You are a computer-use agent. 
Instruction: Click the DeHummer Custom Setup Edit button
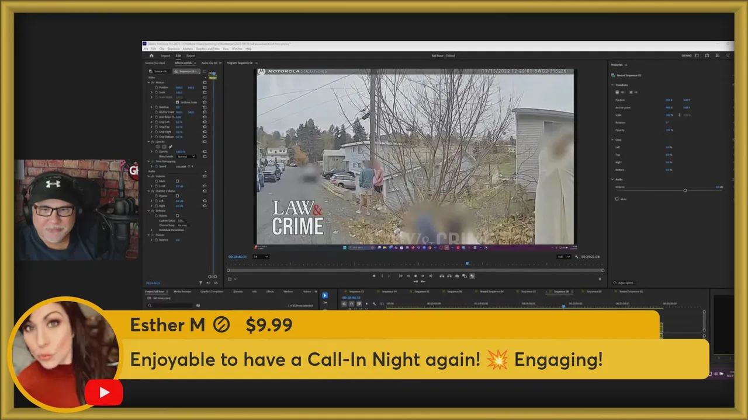point(181,220)
